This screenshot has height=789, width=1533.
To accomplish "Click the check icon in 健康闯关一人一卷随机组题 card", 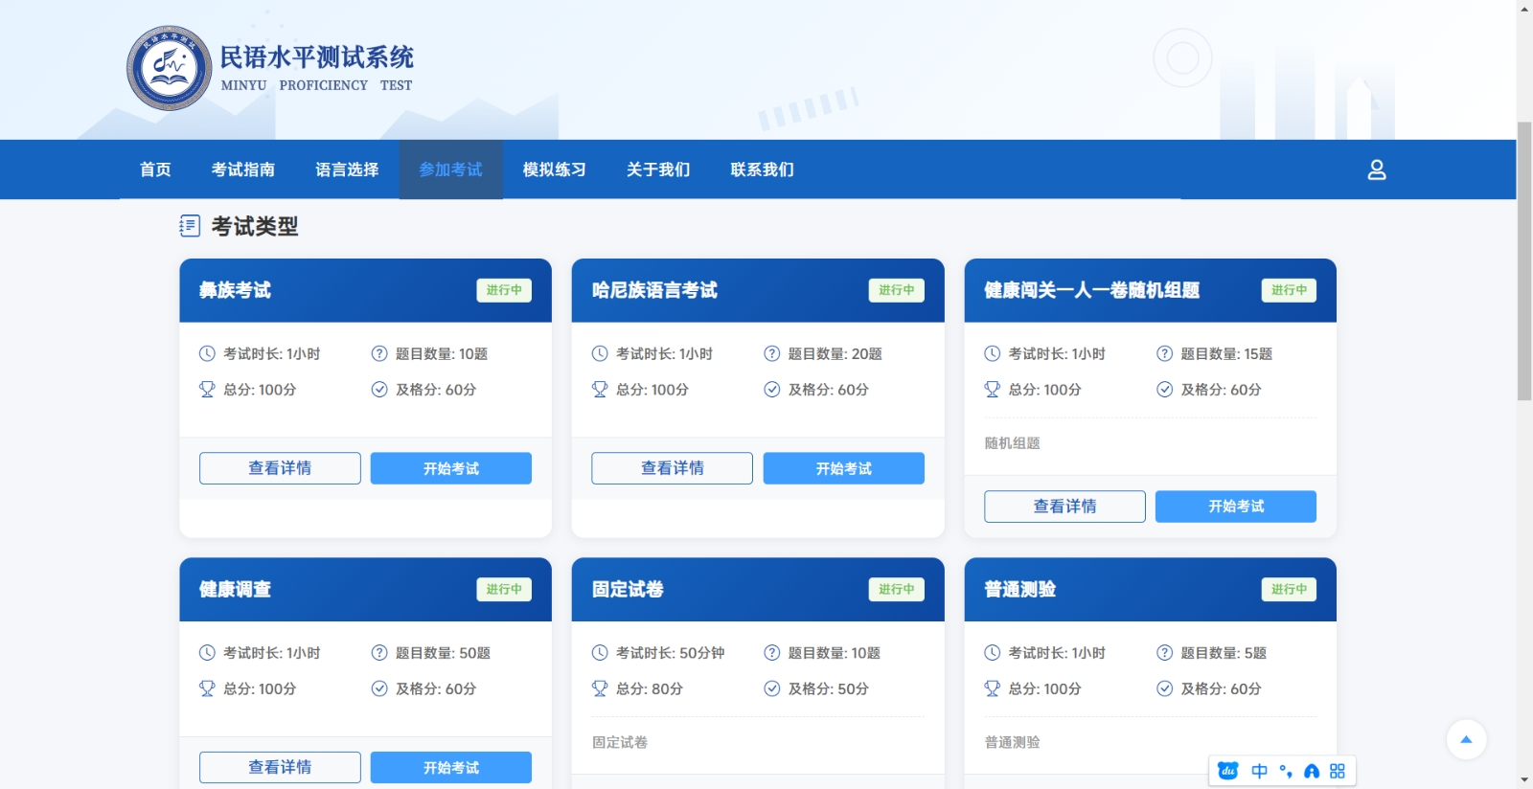I will point(1165,389).
